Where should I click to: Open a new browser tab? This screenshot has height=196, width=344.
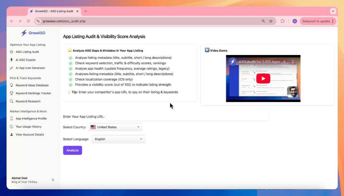[85, 11]
